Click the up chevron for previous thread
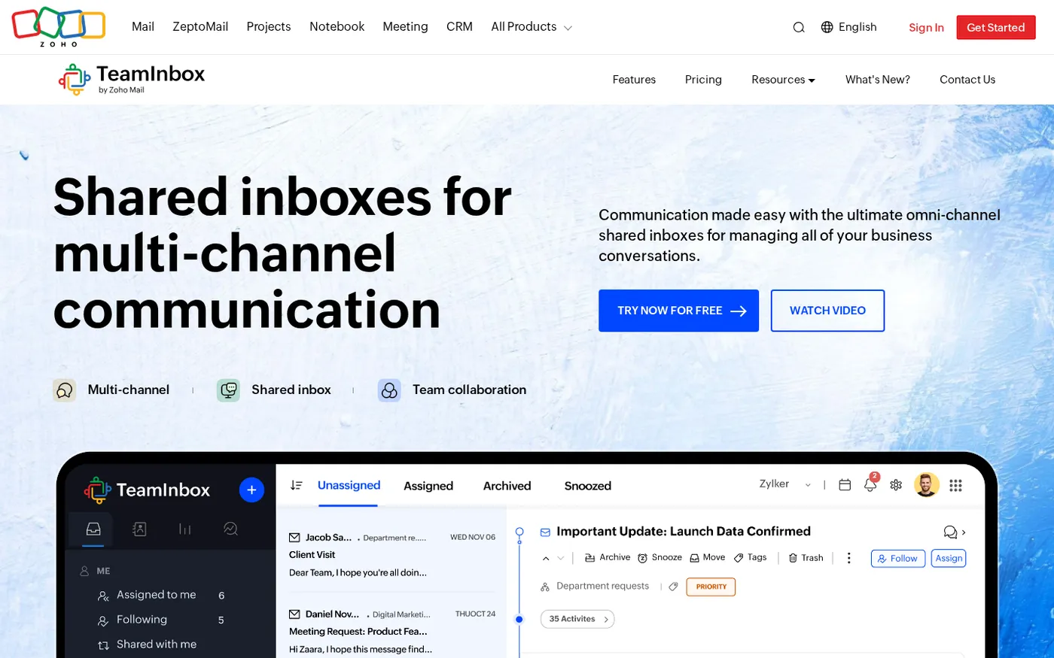This screenshot has height=658, width=1054. click(x=546, y=558)
